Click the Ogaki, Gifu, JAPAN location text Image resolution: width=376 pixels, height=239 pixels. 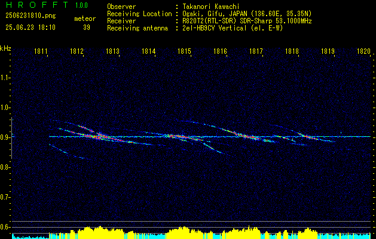click(247, 14)
